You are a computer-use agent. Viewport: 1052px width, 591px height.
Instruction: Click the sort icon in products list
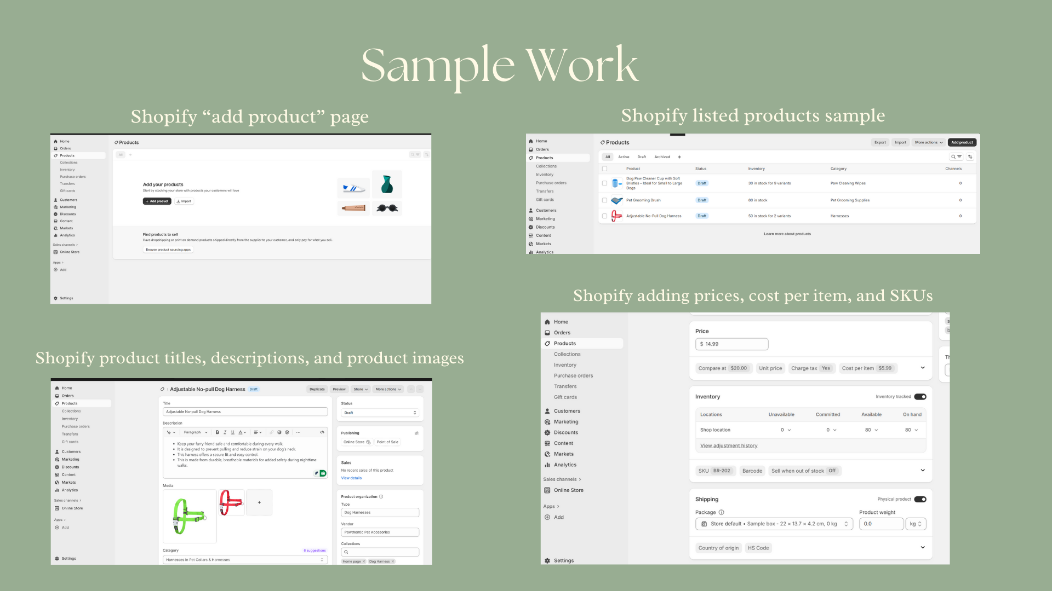coord(970,157)
